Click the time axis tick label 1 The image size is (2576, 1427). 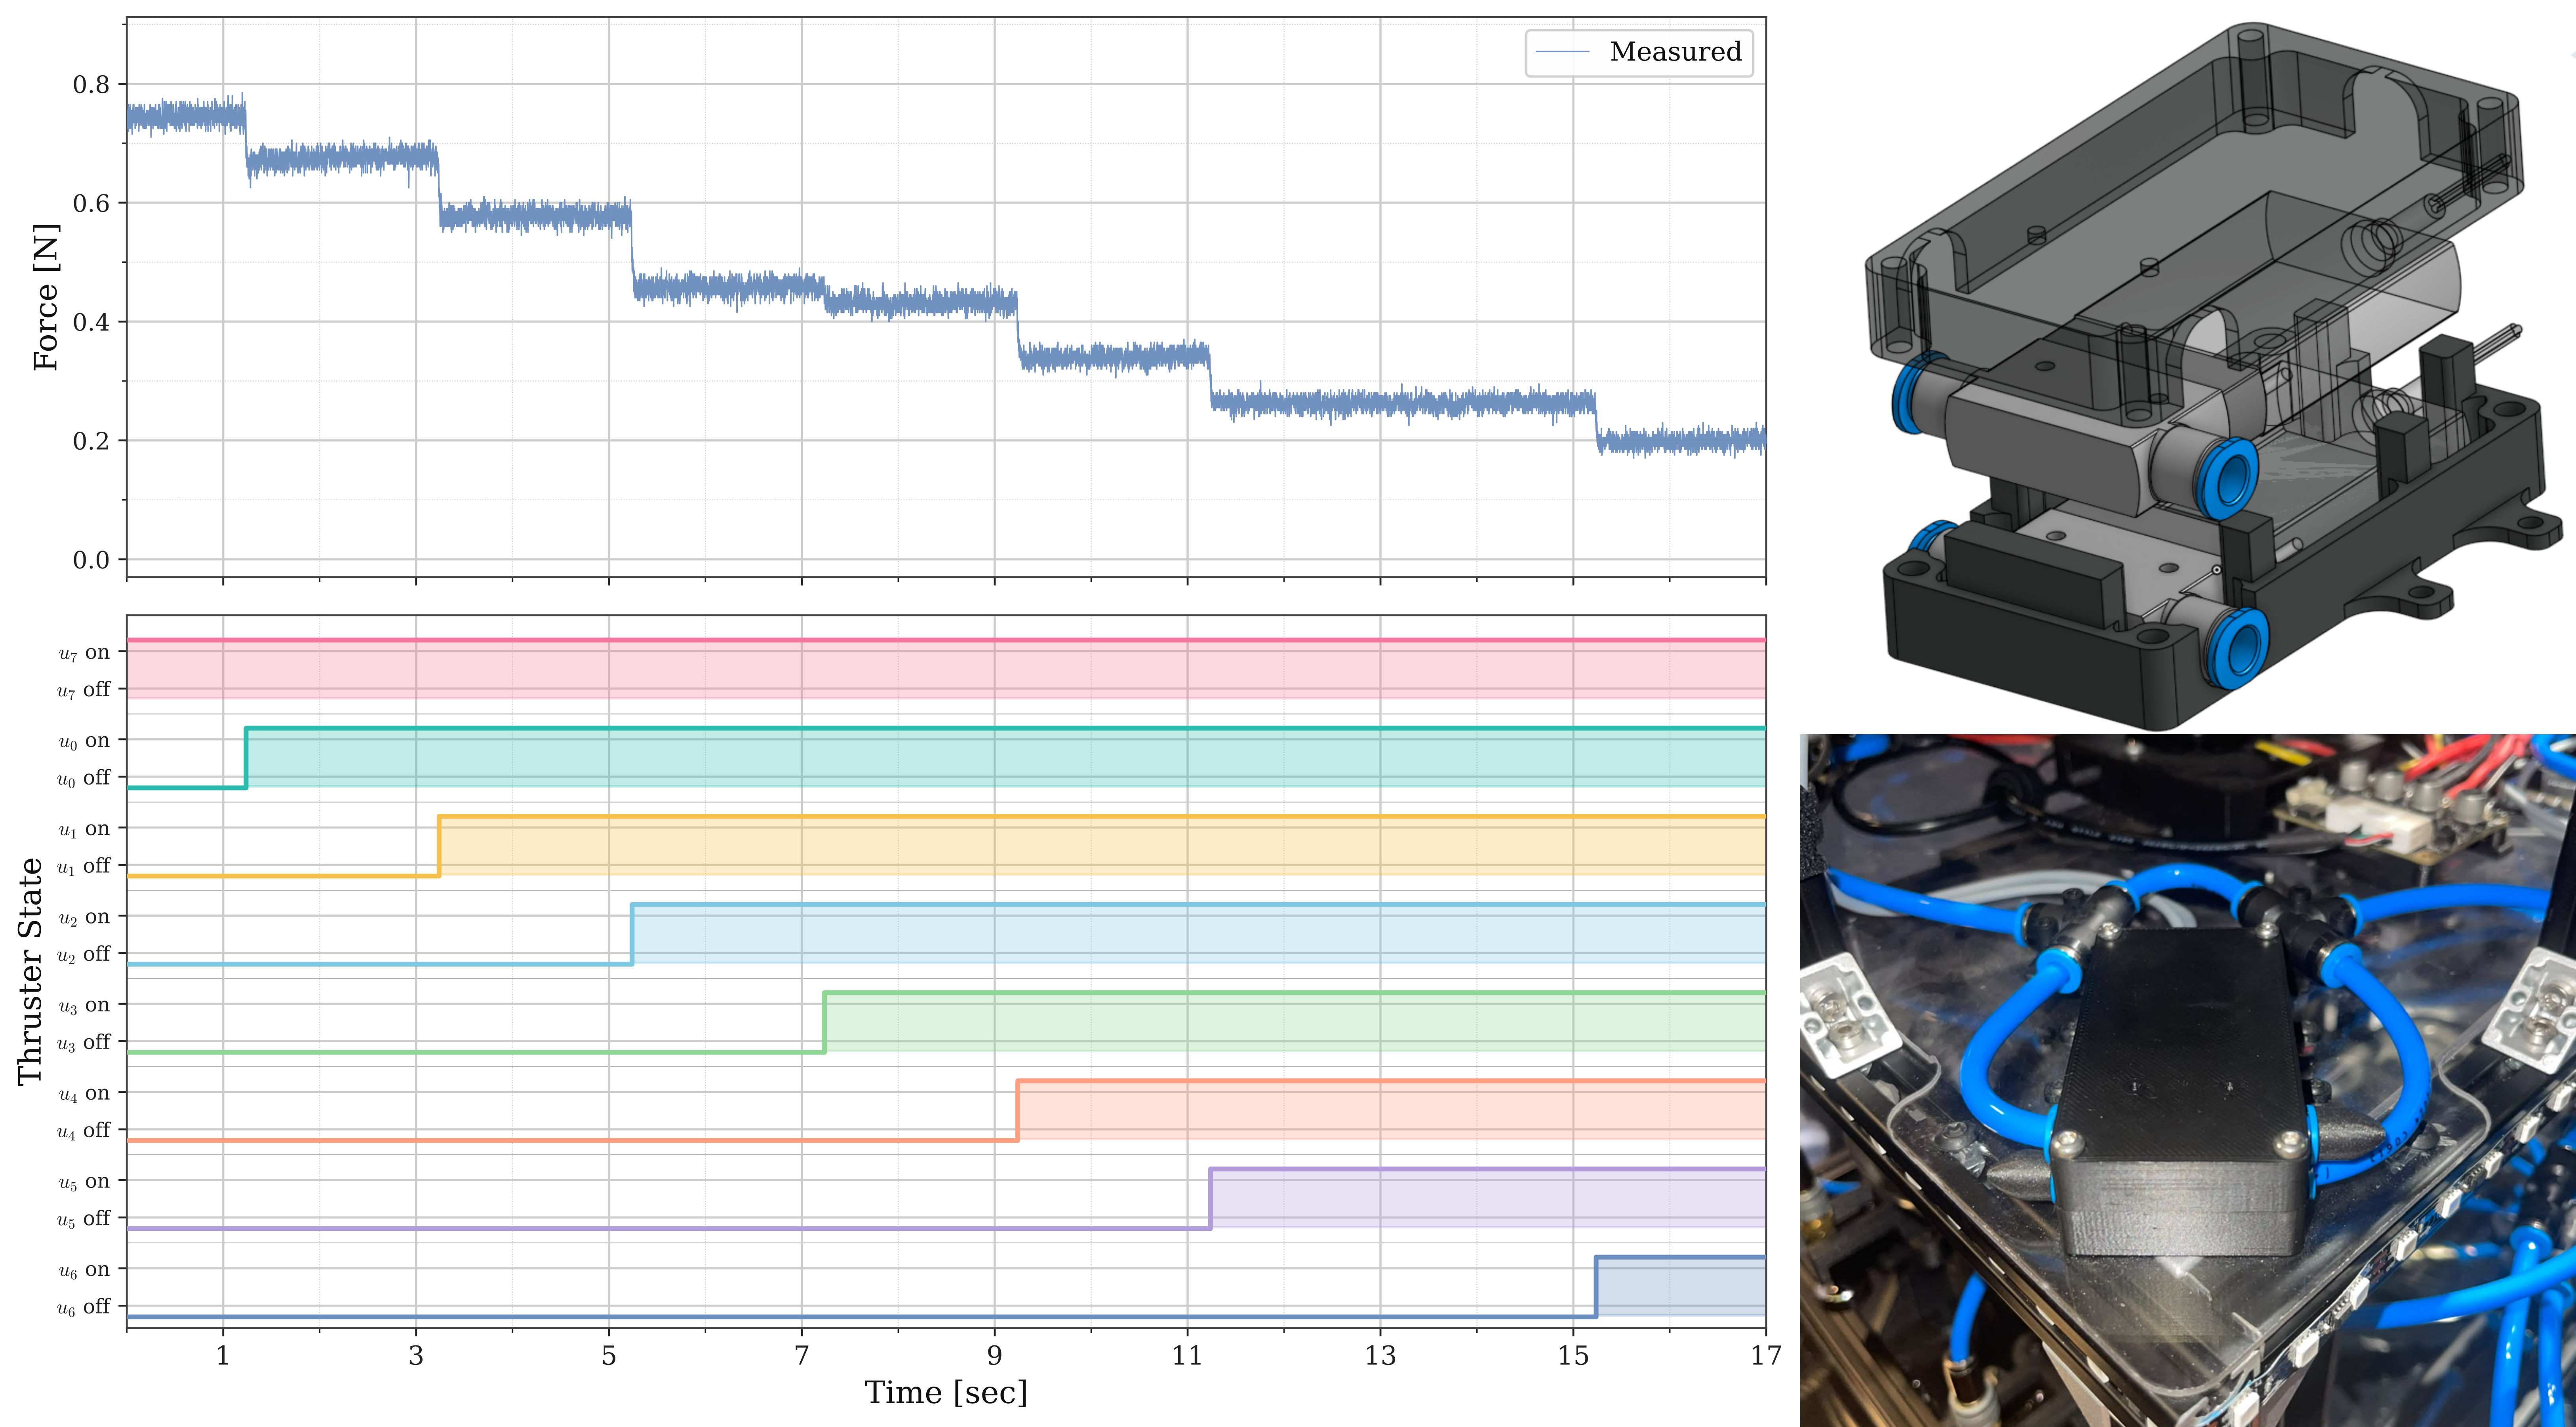pos(223,1356)
